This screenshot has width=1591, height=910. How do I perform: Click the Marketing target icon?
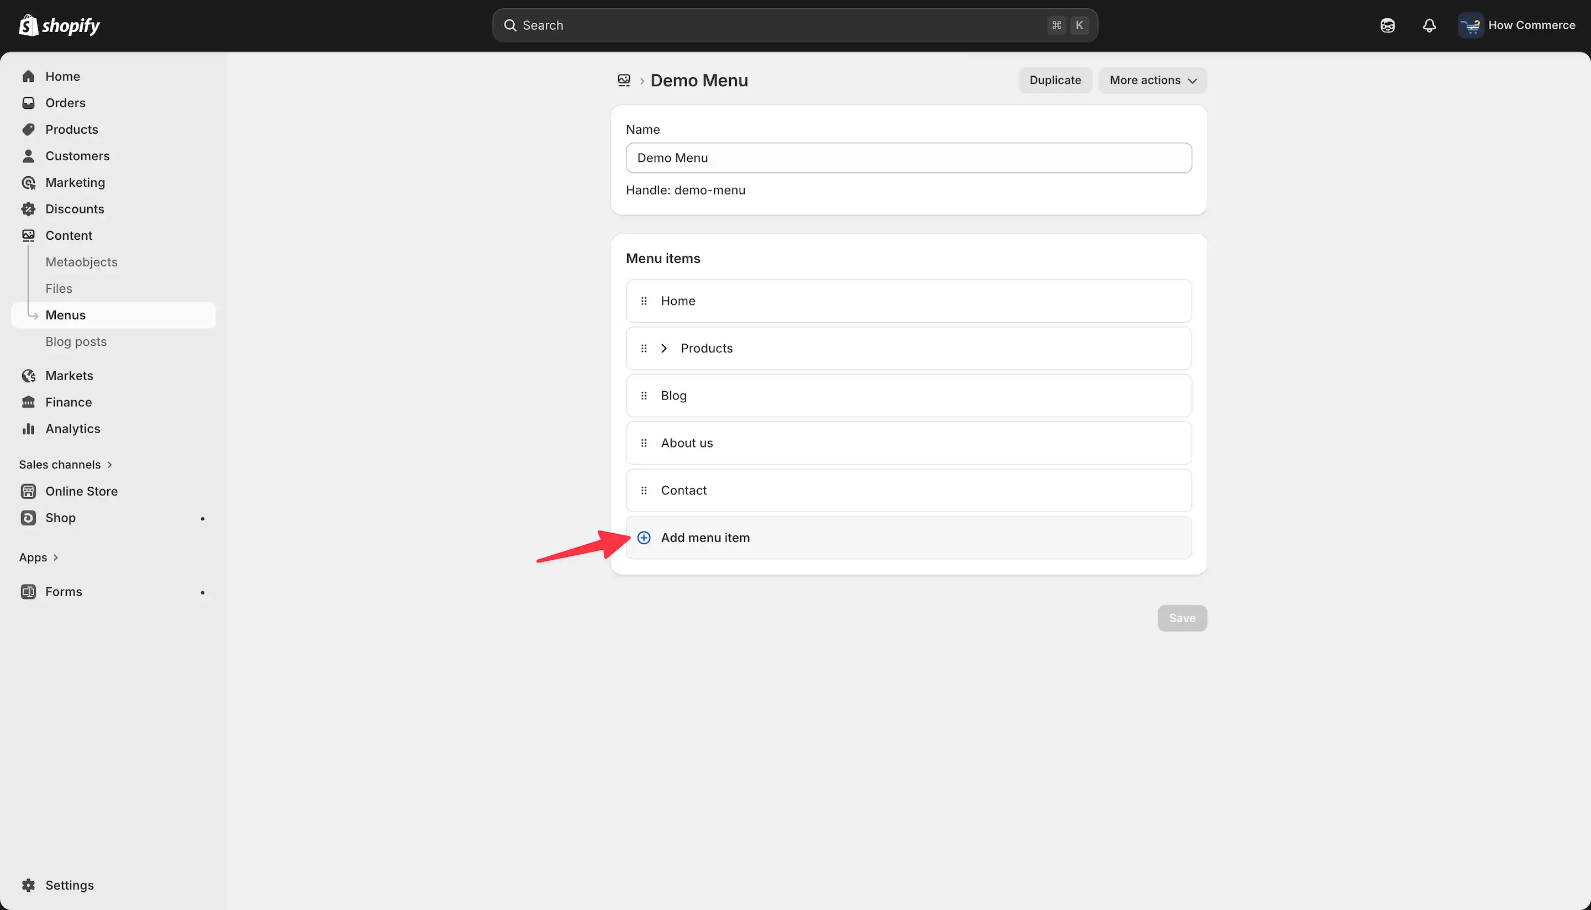tap(28, 182)
